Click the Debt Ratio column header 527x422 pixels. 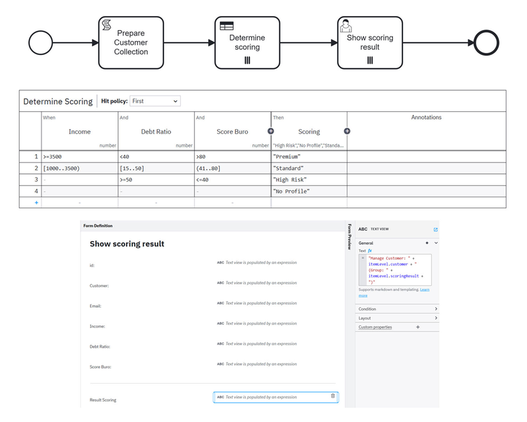pos(156,132)
